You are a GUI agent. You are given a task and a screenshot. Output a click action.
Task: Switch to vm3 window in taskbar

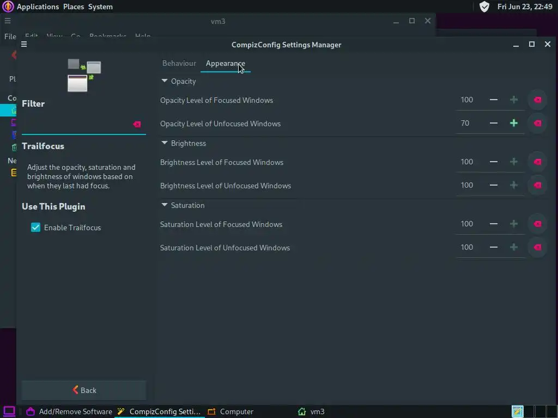tap(311, 411)
